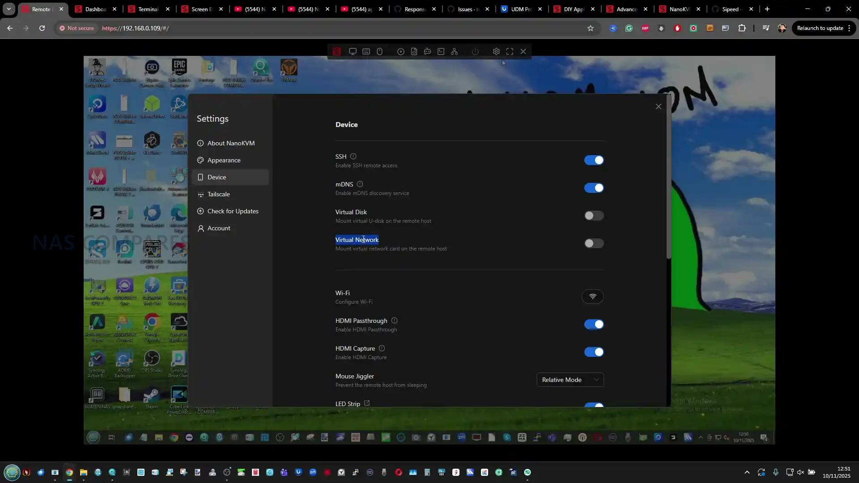Open the Wi-Fi configure button
This screenshot has width=859, height=483.
[592, 297]
